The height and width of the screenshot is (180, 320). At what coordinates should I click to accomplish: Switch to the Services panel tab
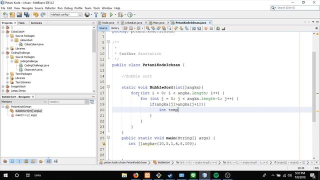[36, 23]
